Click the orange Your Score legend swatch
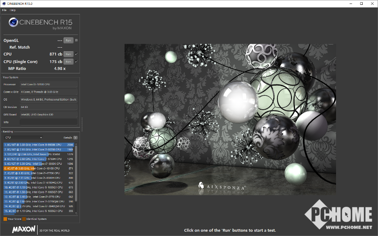This screenshot has height=236, width=378. (x=5, y=219)
